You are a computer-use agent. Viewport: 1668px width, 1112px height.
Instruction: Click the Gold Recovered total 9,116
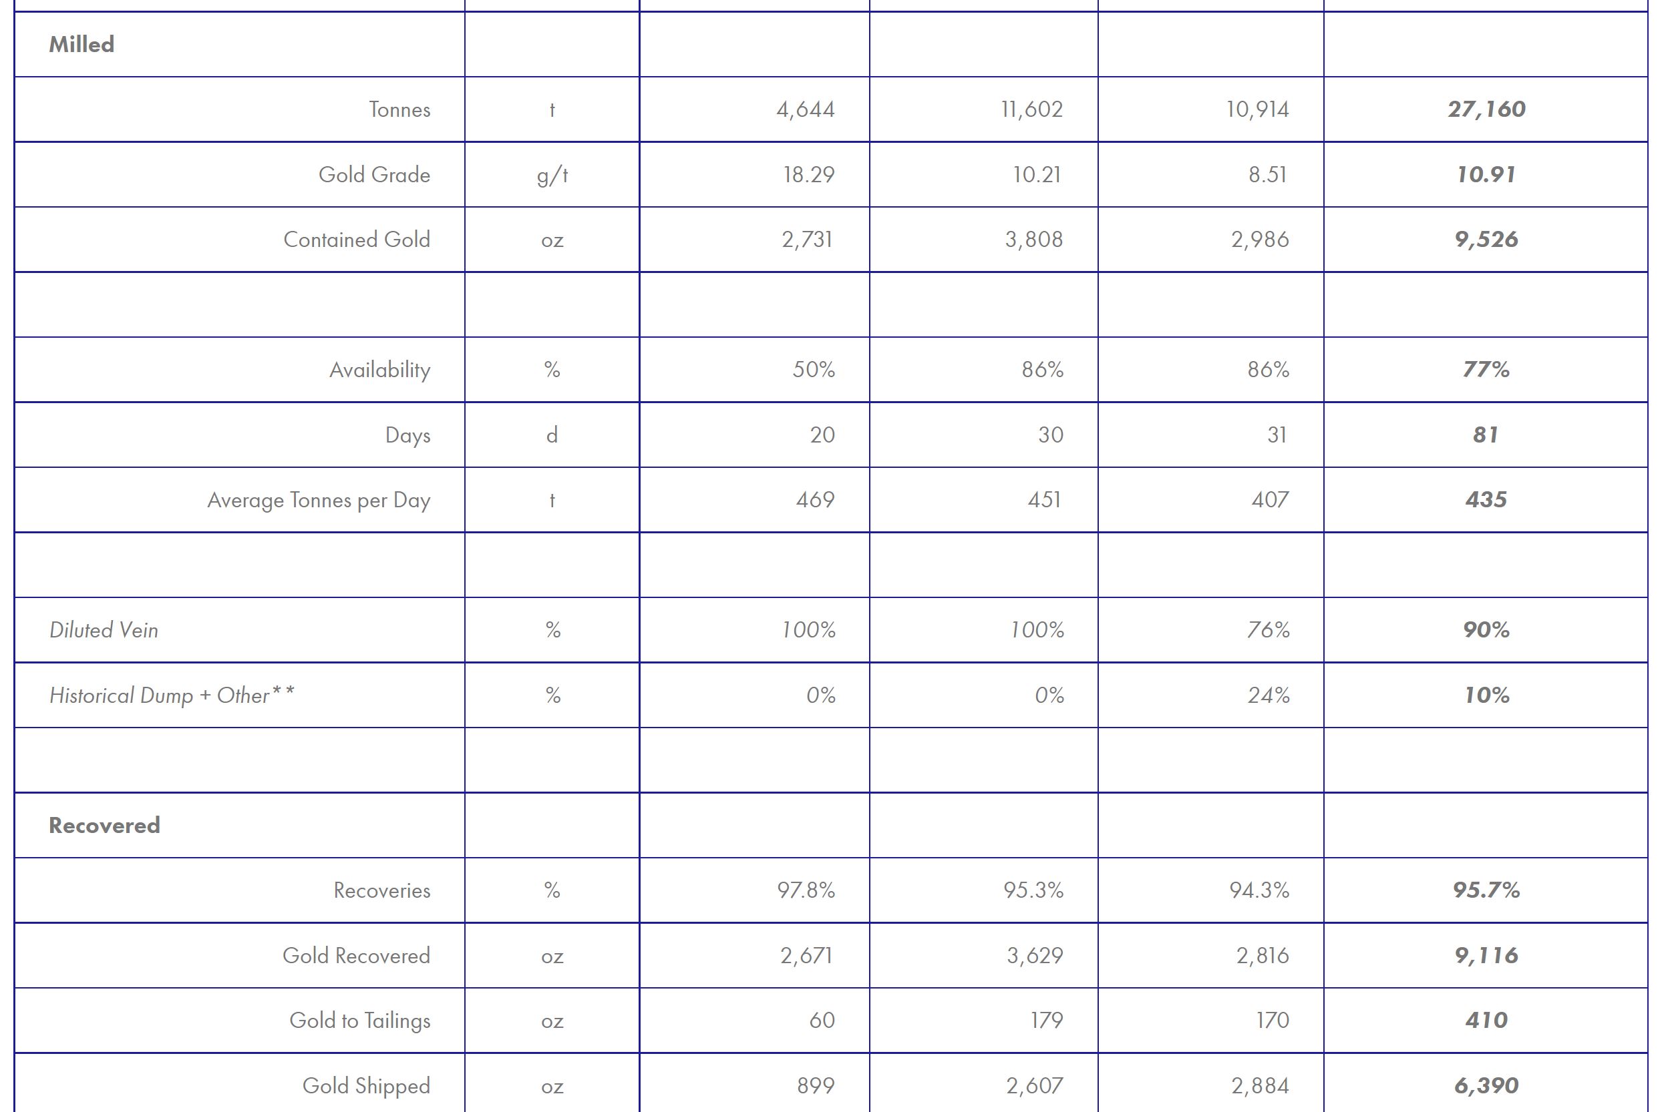pos(1486,955)
